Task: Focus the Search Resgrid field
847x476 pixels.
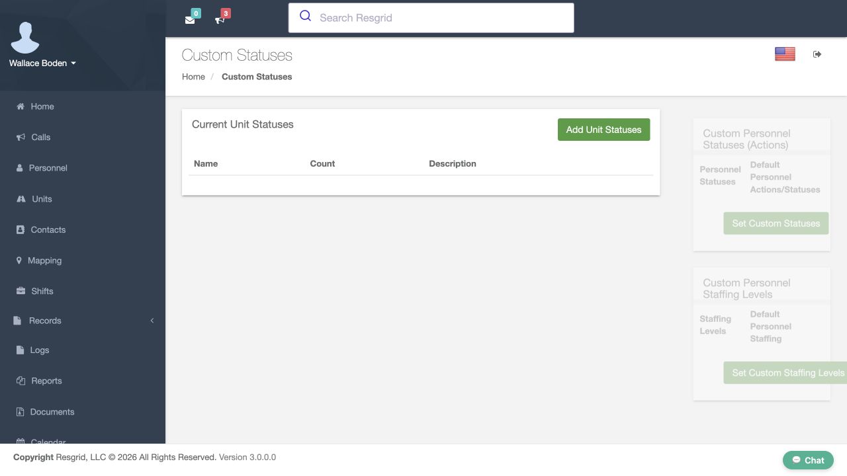Action: 431,18
